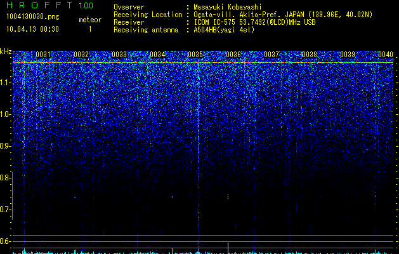The image size is (399, 254).
Task: Click the 0.6 kHz axis tick label
Action: tap(5, 241)
